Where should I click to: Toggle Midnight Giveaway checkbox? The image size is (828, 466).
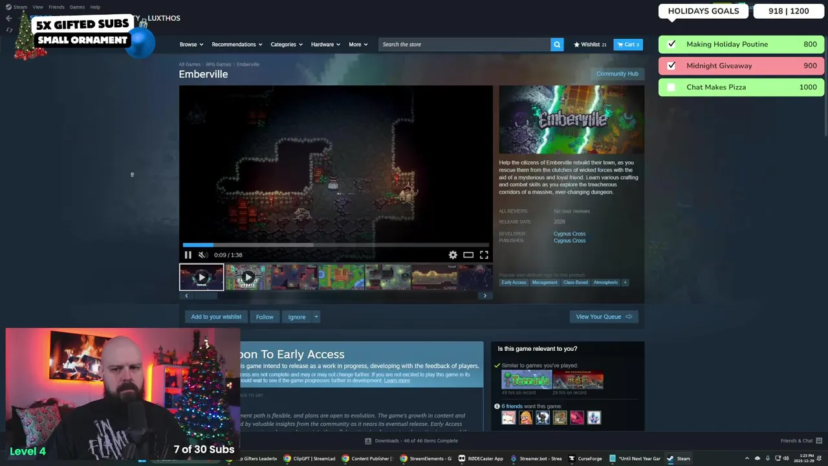coord(671,65)
